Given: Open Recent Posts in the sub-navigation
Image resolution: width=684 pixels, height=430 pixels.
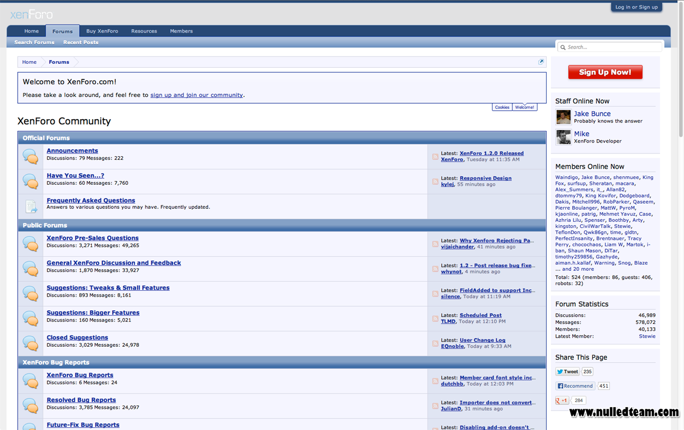Looking at the screenshot, I should click(x=81, y=42).
